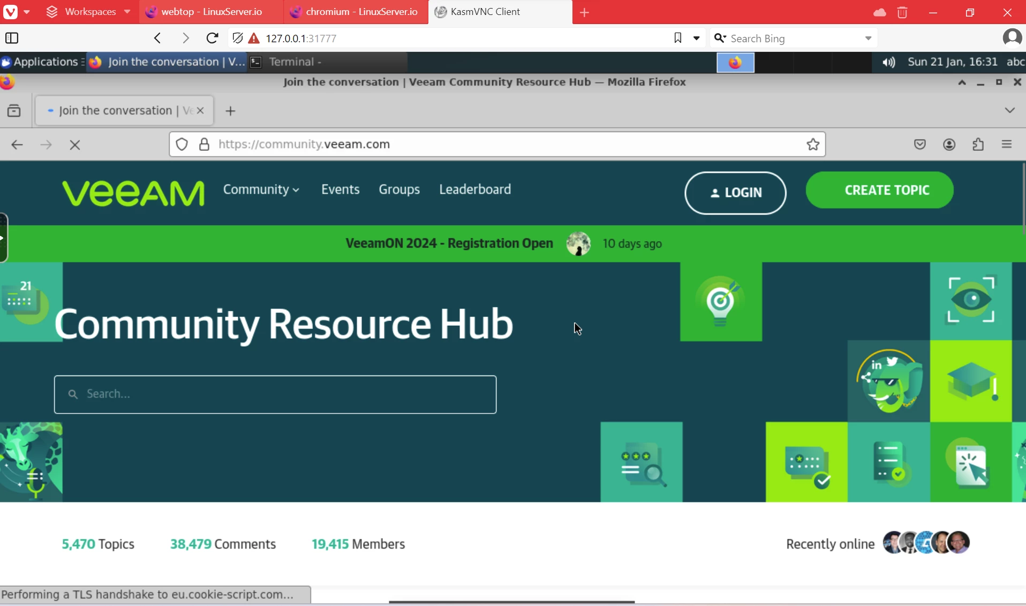Screen dimensions: 1026x606
Task: Open a new Vivaldi tab
Action: (584, 12)
